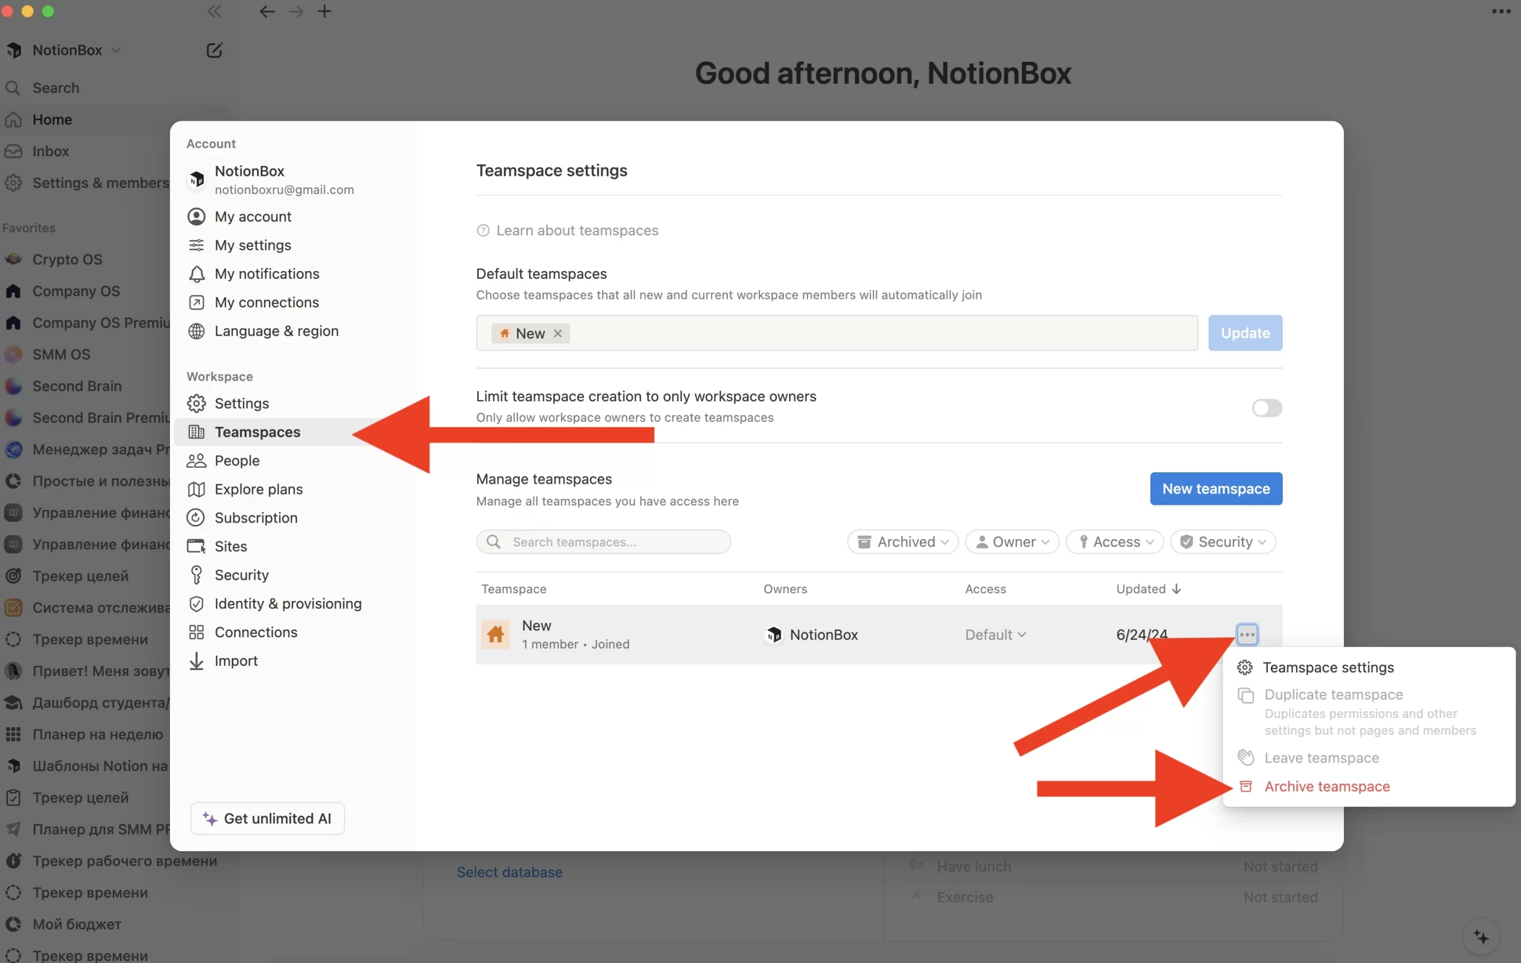Open a new tab with plus icon
Viewport: 1521px width, 963px height.
[x=324, y=11]
